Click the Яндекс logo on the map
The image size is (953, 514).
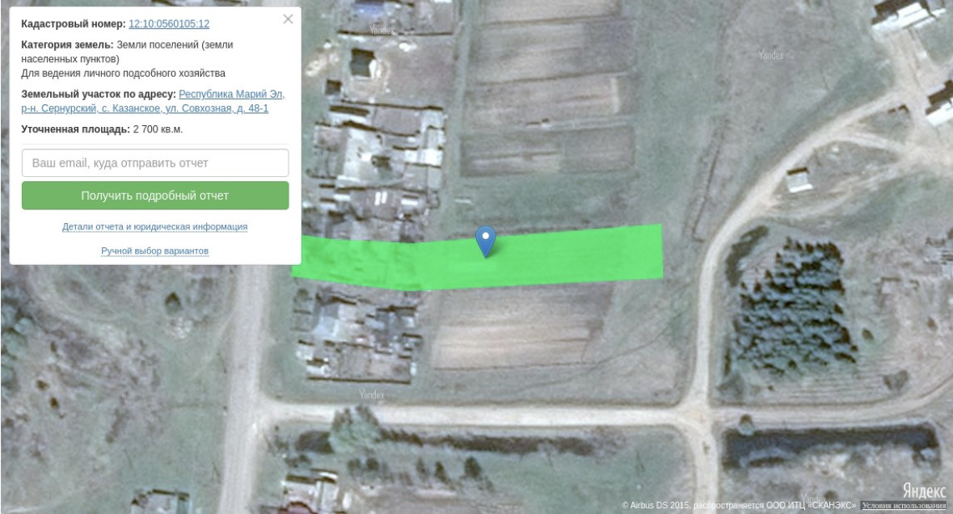924,491
